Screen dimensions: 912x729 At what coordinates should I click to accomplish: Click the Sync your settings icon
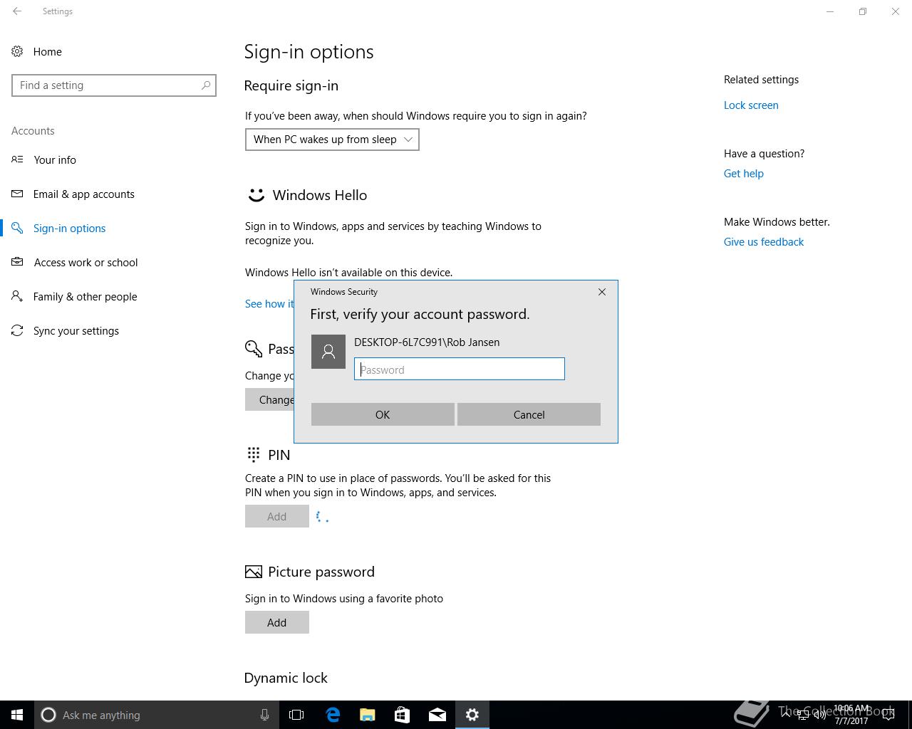[17, 330]
